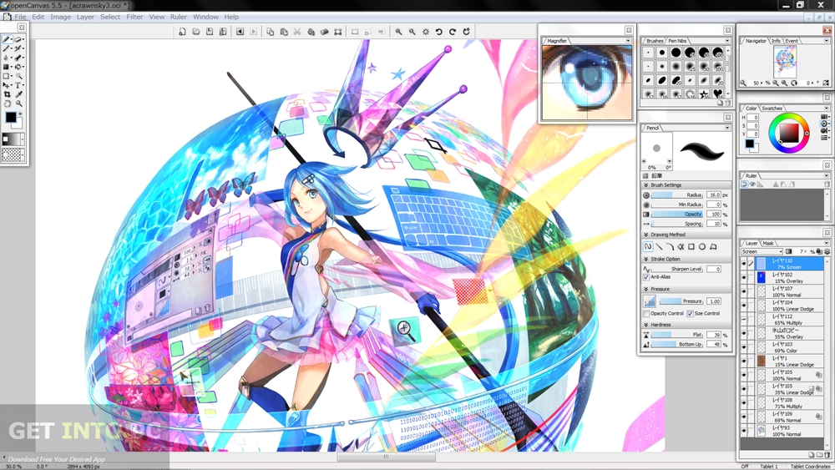This screenshot has width=835, height=470.
Task: Select the Crop tool in the toolbox
Action: click(x=7, y=94)
